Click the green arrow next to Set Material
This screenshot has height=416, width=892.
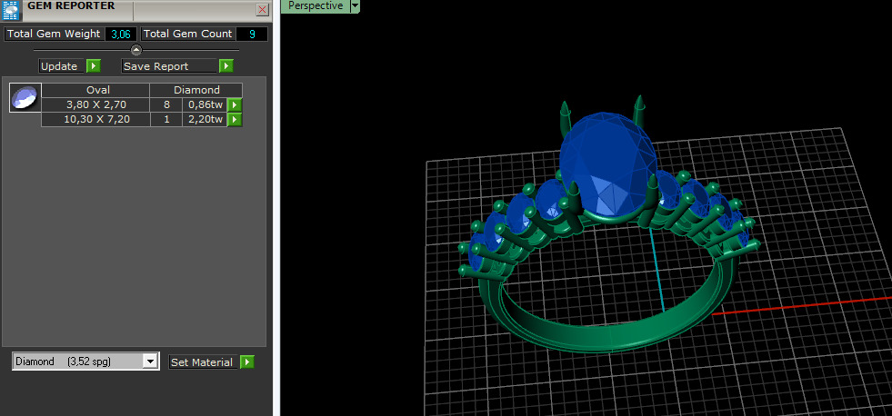(247, 362)
